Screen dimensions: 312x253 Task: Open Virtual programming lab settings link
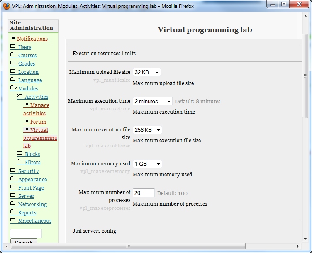(x=40, y=138)
